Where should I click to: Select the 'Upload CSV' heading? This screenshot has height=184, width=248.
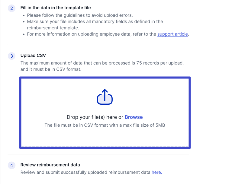[x=33, y=56]
